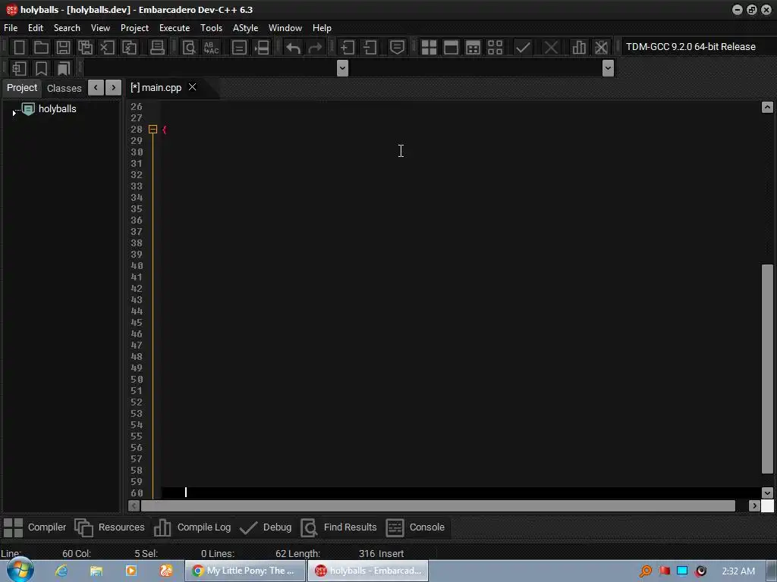Viewport: 777px width, 582px height.
Task: Click the Internet Explorer taskbar icon
Action: (x=61, y=571)
